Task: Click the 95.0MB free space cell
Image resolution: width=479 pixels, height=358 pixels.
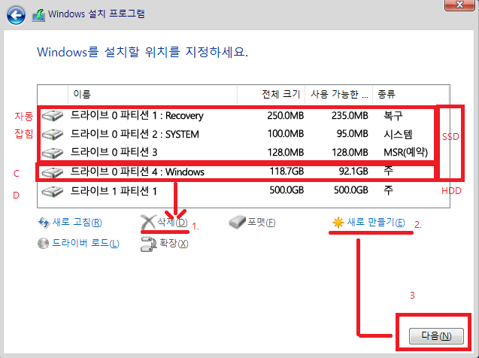Action: 352,134
